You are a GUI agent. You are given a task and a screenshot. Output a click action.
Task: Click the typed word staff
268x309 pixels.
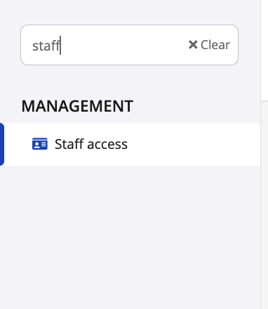[x=46, y=46]
